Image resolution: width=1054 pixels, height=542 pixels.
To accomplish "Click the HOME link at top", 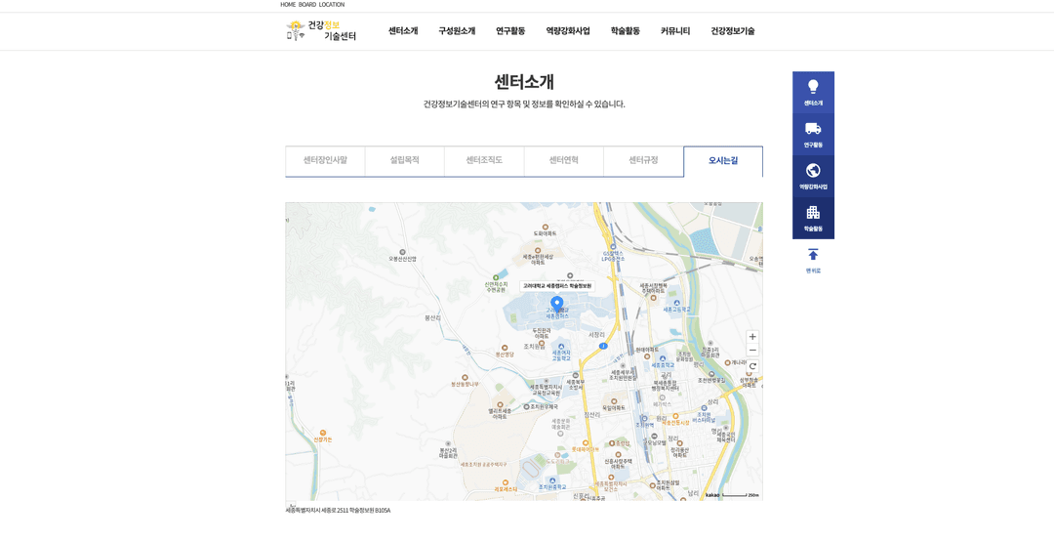I will pos(288,5).
